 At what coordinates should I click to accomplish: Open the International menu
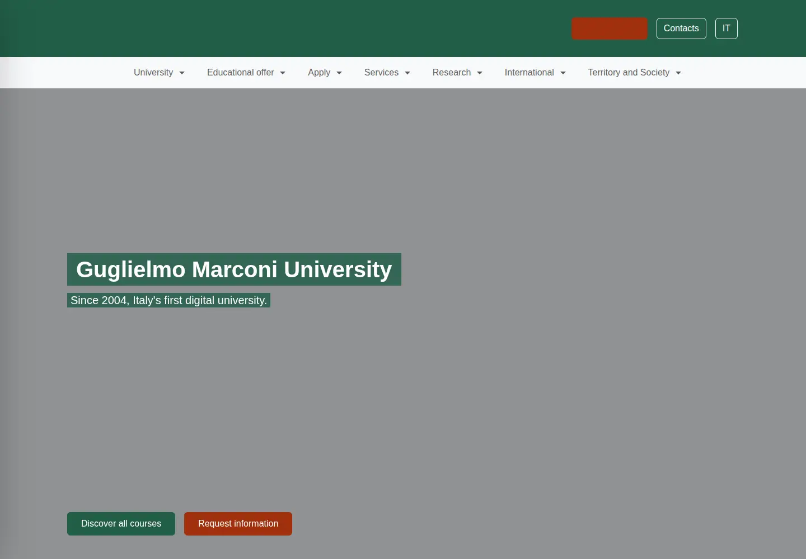pyautogui.click(x=535, y=73)
